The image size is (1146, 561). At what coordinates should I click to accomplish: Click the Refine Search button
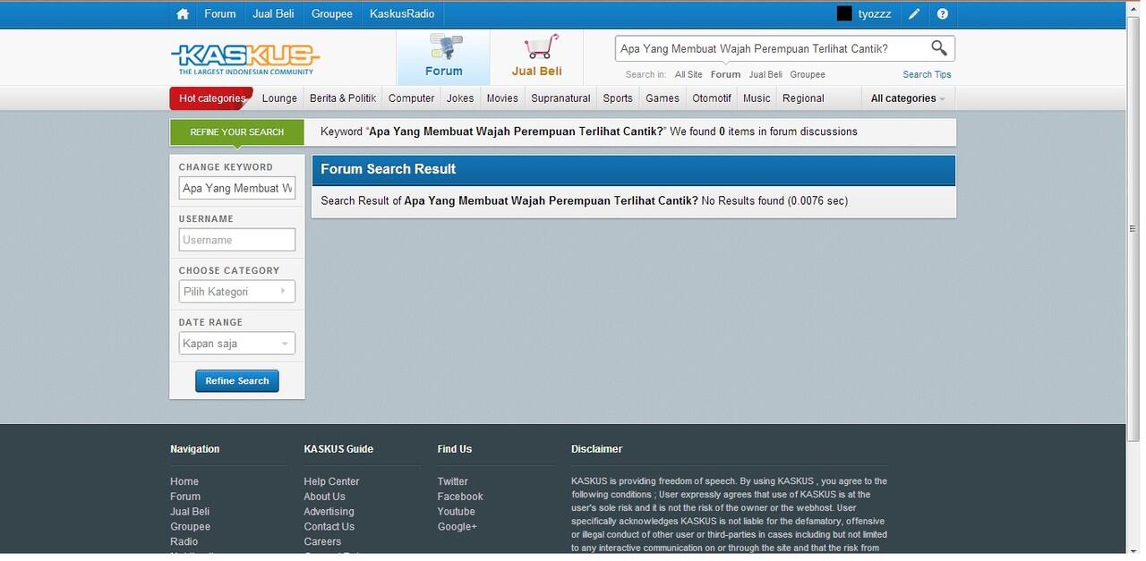coord(237,381)
